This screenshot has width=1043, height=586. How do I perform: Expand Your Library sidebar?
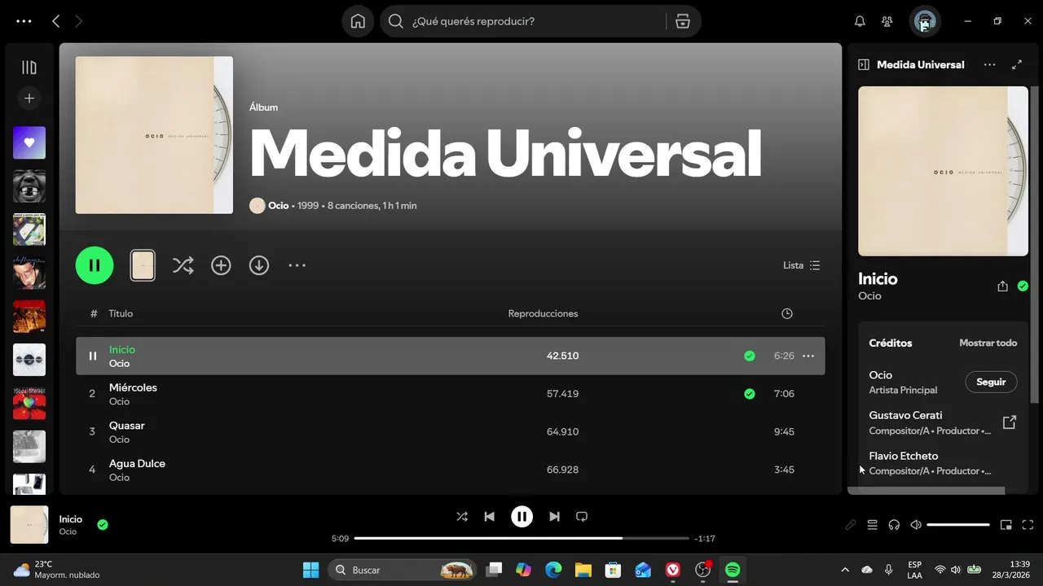click(29, 68)
